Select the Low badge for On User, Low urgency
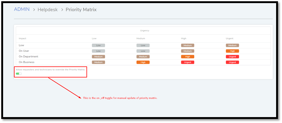The height and width of the screenshot is (123, 282). click(x=98, y=51)
